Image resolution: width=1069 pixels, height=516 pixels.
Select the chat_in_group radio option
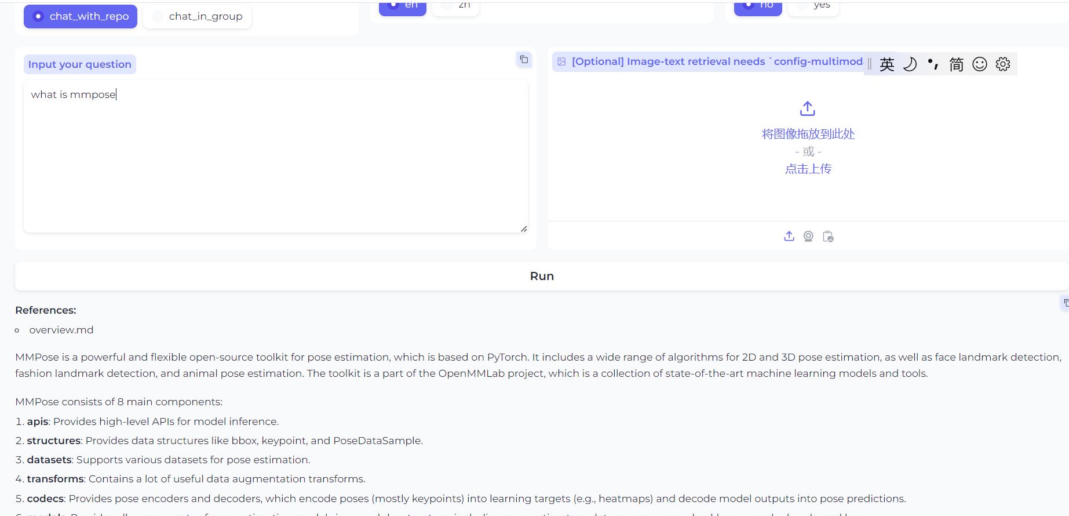197,16
